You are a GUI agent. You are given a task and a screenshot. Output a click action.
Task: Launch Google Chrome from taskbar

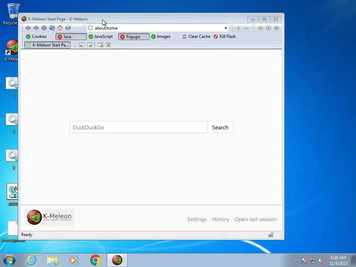pos(95,260)
